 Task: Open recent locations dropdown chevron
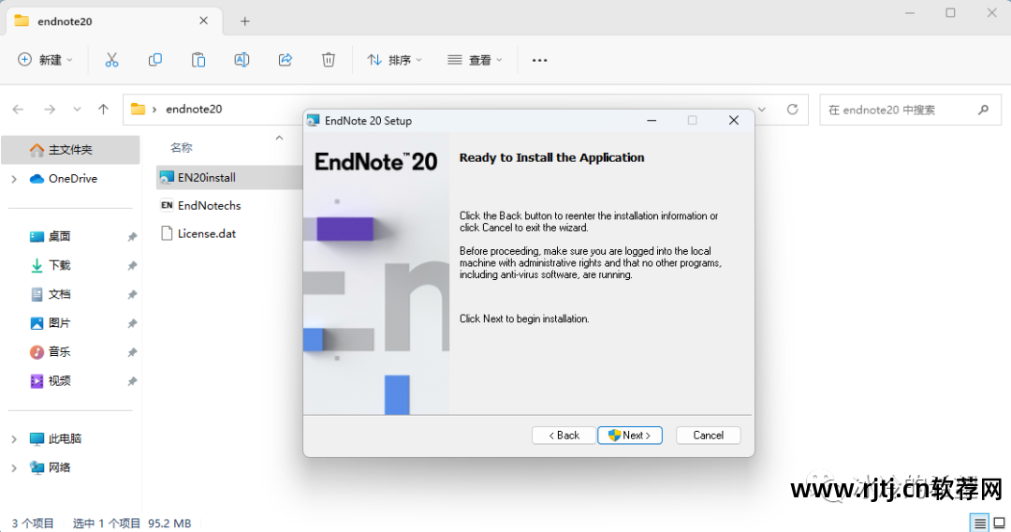77,110
